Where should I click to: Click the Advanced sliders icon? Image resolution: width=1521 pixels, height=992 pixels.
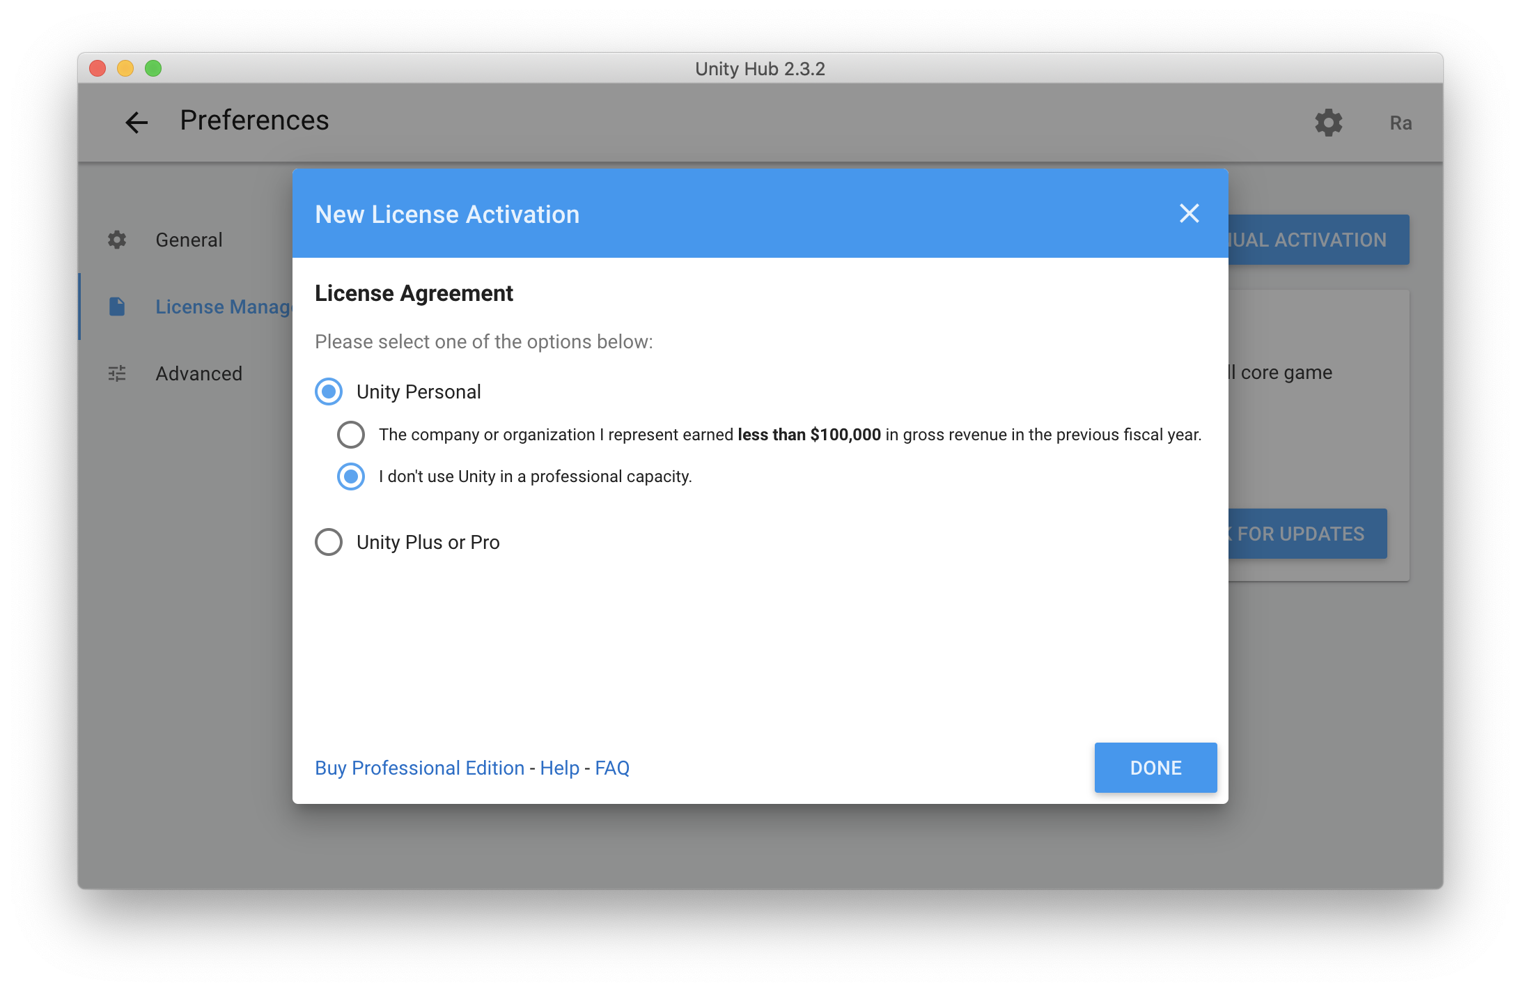117,373
